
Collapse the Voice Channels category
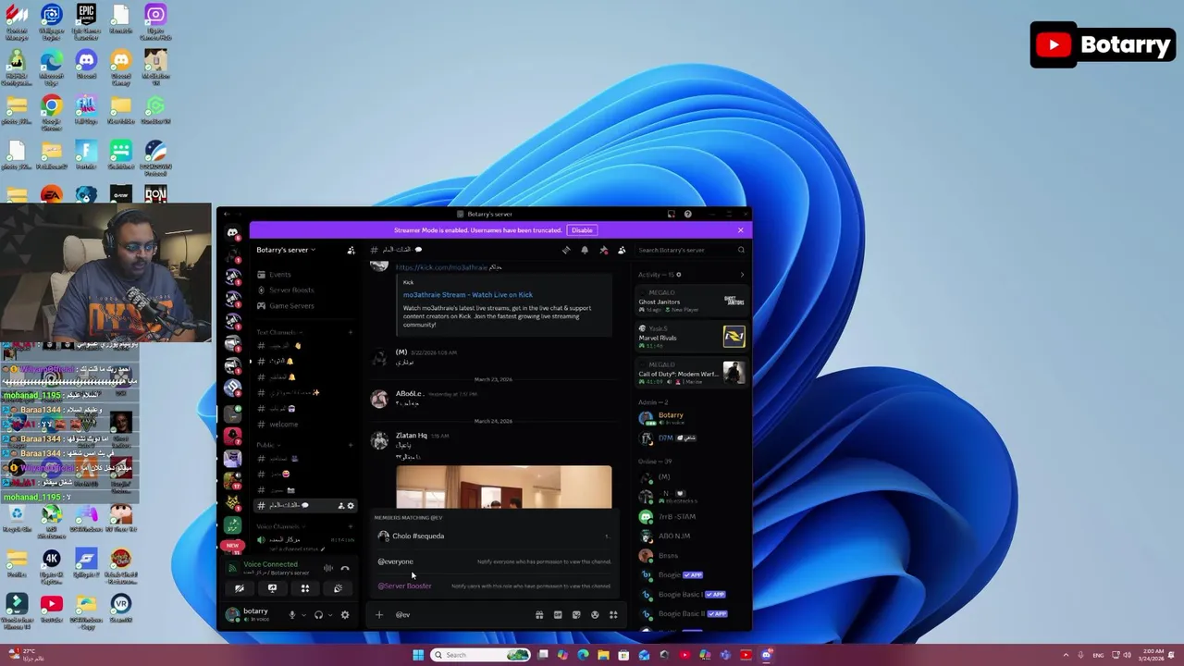coord(280,526)
